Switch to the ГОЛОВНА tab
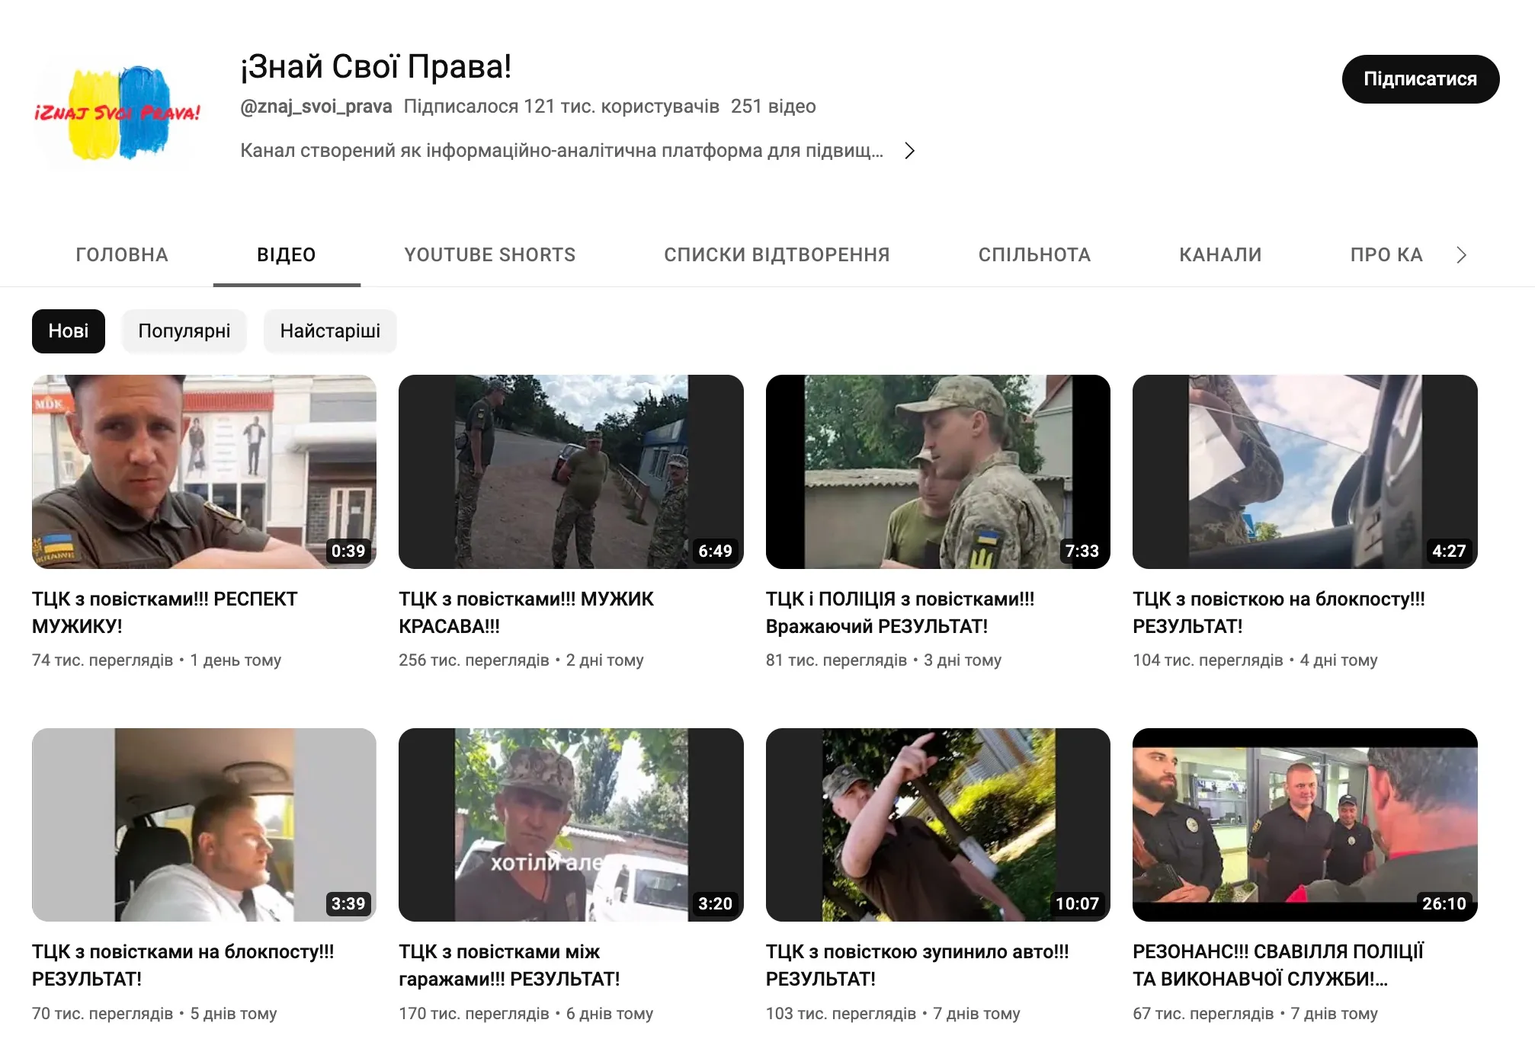The height and width of the screenshot is (1042, 1535). pyautogui.click(x=122, y=255)
